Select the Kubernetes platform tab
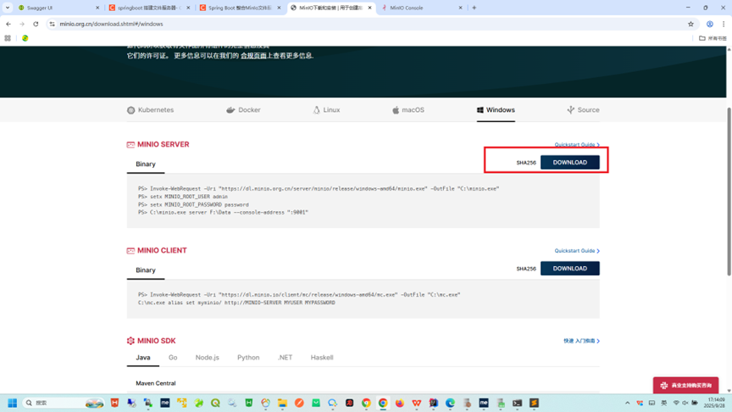The image size is (732, 412). tap(150, 109)
